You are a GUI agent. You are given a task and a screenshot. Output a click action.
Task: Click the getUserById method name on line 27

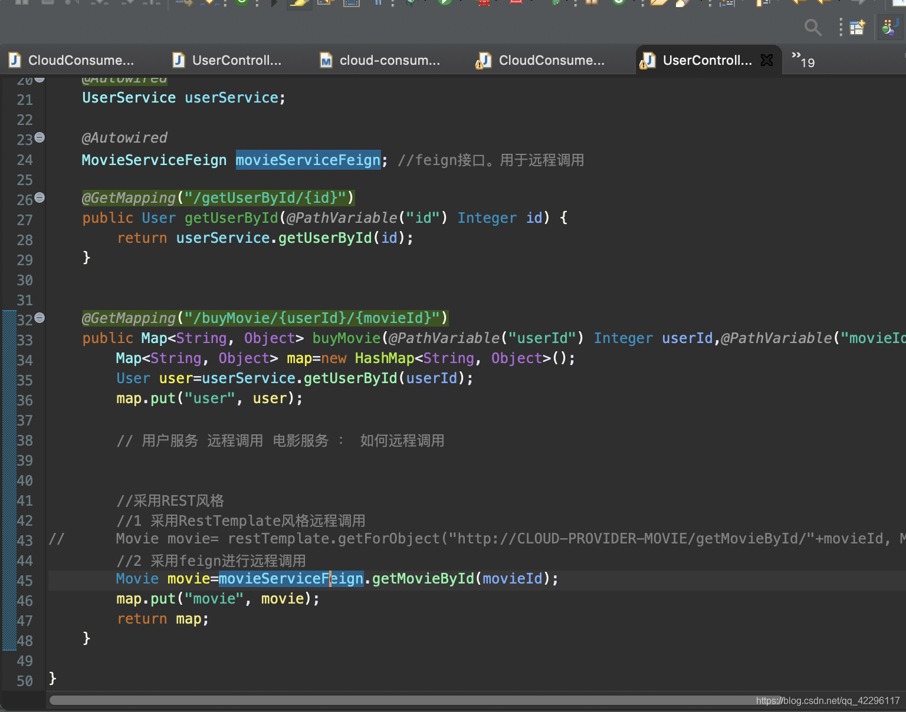231,217
